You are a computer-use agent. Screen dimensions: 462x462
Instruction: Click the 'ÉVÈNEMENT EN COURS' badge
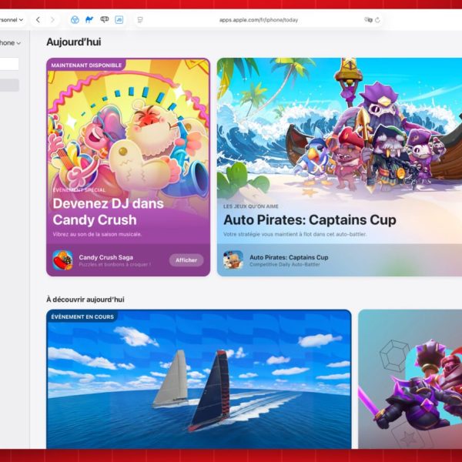[x=82, y=316]
